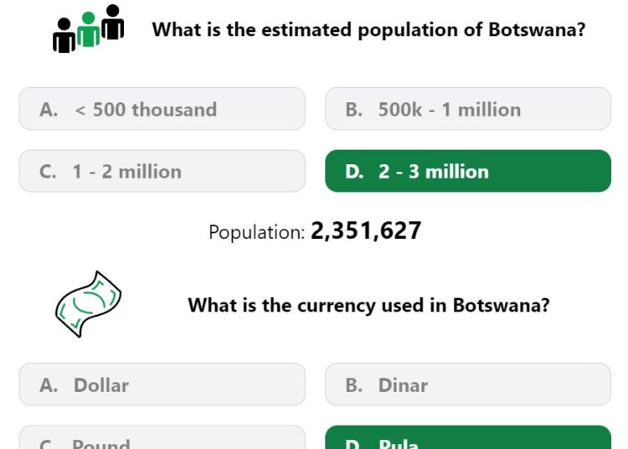Pick the 'Pound' currency option
The height and width of the screenshot is (449, 628).
(162, 437)
